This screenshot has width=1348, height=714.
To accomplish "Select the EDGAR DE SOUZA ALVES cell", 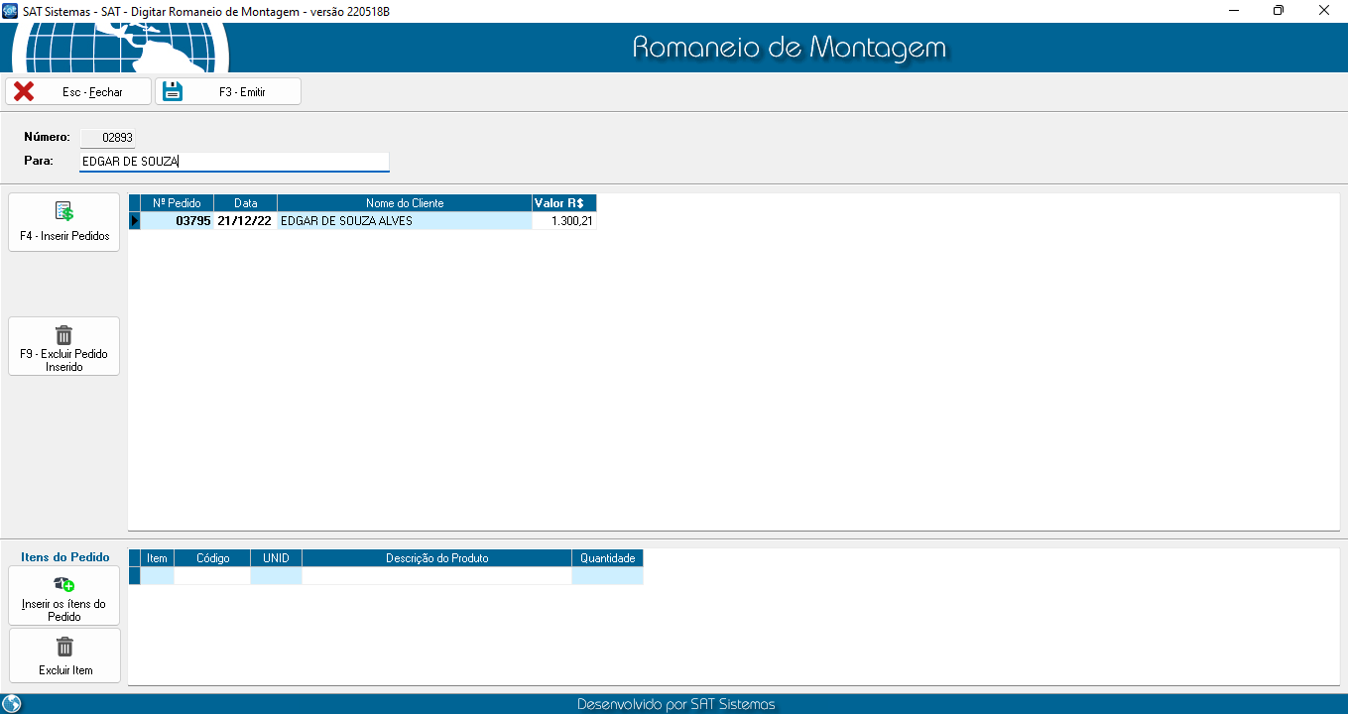I will tap(404, 221).
